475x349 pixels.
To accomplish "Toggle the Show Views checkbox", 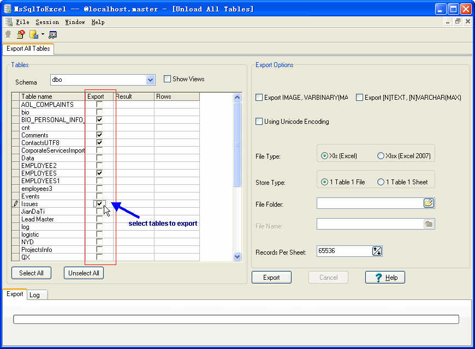I will pyautogui.click(x=167, y=79).
